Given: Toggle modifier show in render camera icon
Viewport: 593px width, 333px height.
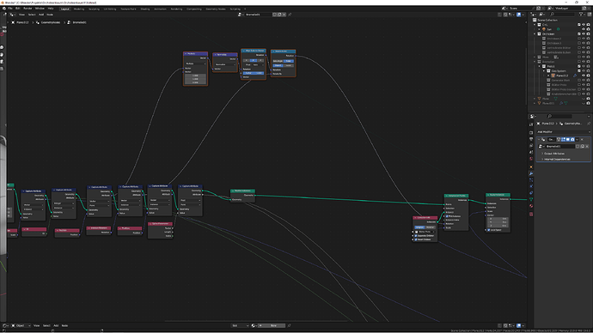Looking at the screenshot, I should [x=572, y=139].
